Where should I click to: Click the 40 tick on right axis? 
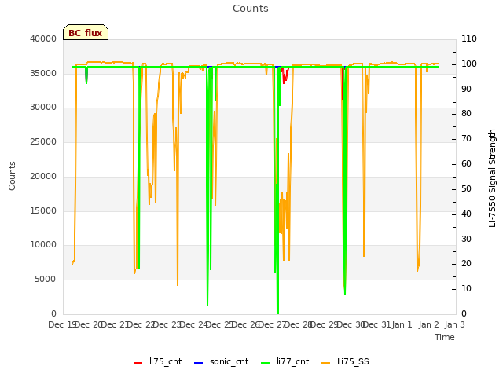tap(466, 214)
